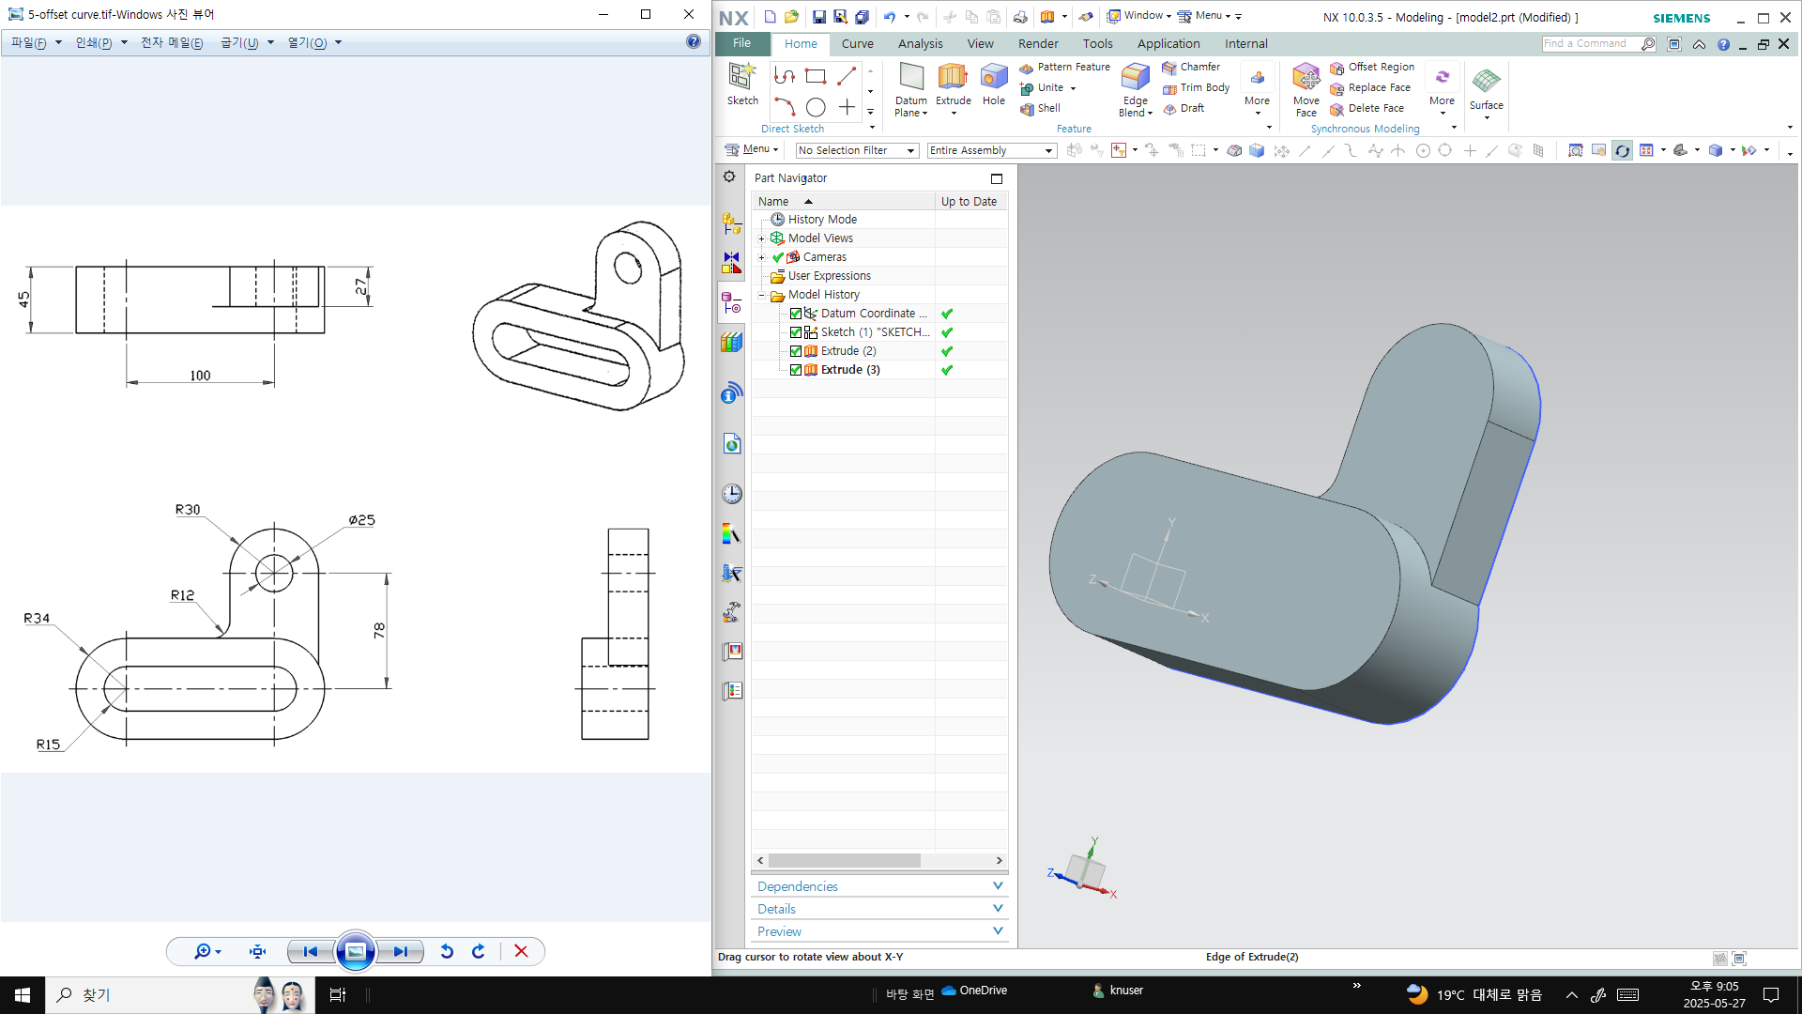Select the Move Face tool

[1306, 79]
